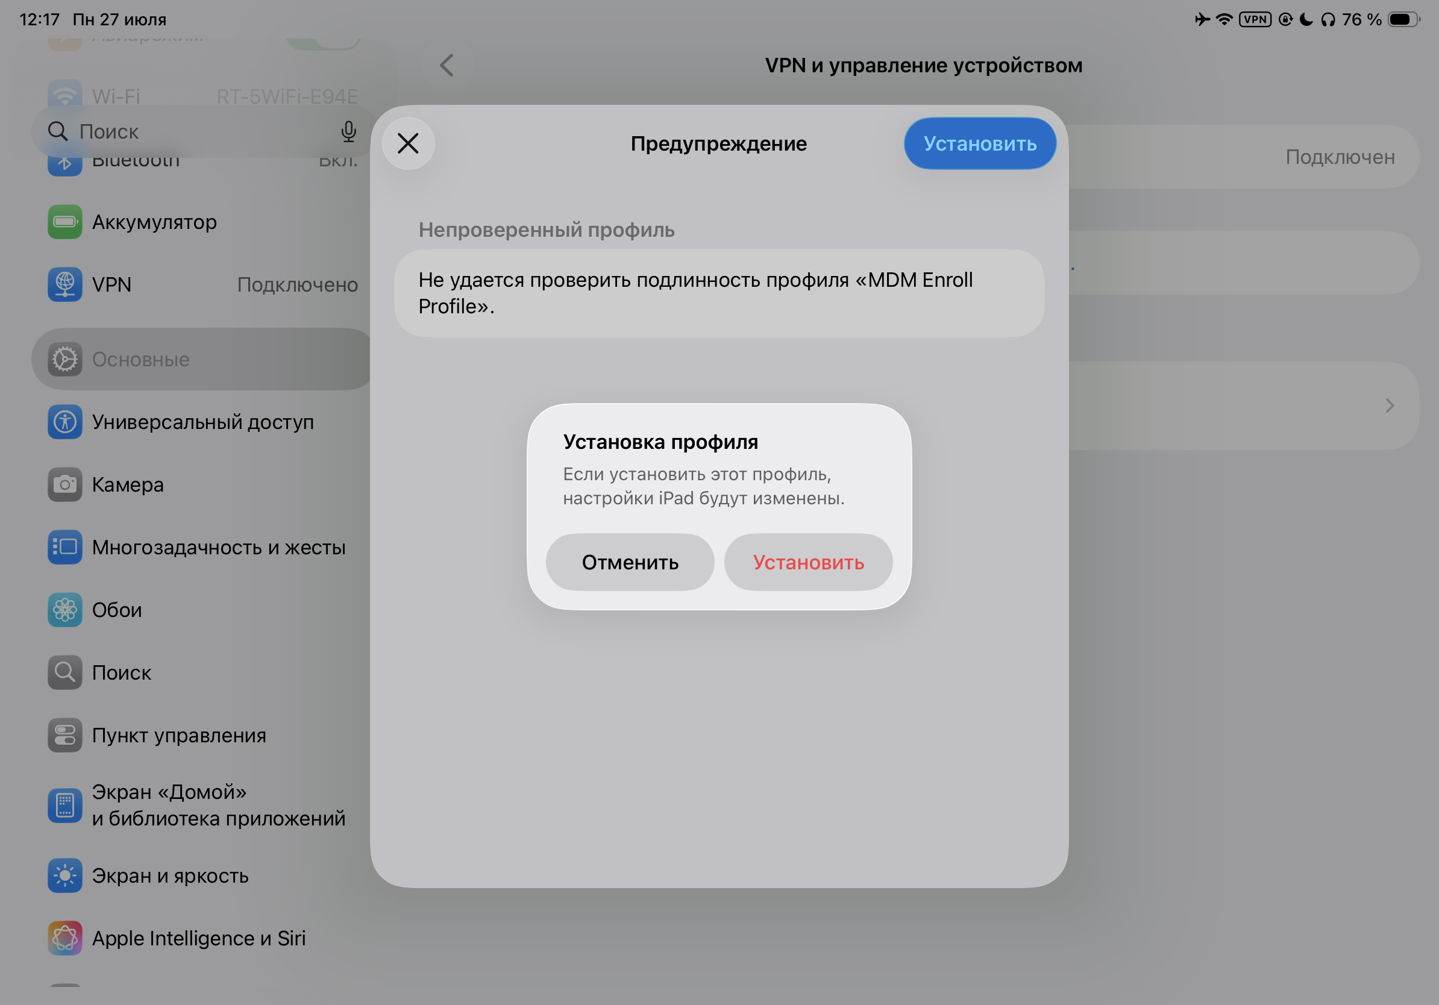The width and height of the screenshot is (1439, 1005).
Task: Go back using the chevron arrow
Action: (x=447, y=65)
